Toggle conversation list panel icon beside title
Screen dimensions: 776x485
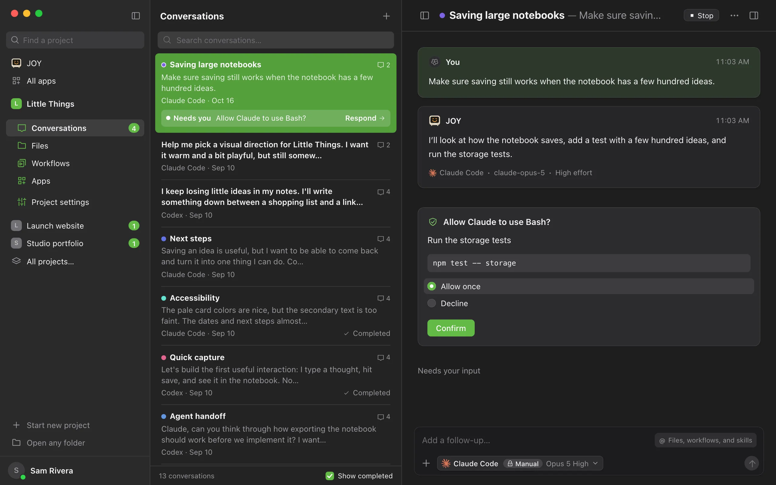click(425, 15)
